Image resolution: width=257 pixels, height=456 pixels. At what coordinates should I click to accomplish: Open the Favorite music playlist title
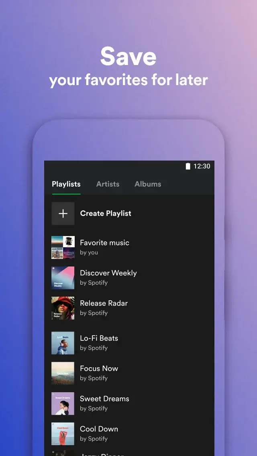click(x=104, y=243)
